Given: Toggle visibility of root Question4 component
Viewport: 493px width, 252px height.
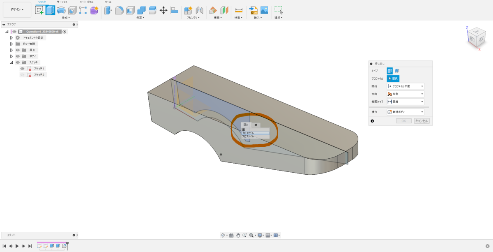Looking at the screenshot, I should (x=14, y=32).
